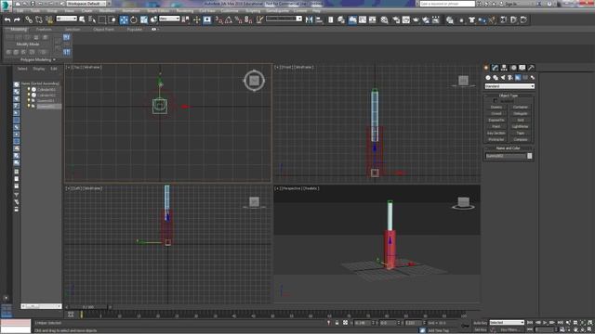Open the Populate ribbon tab
The width and height of the screenshot is (595, 334).
pyautogui.click(x=134, y=29)
